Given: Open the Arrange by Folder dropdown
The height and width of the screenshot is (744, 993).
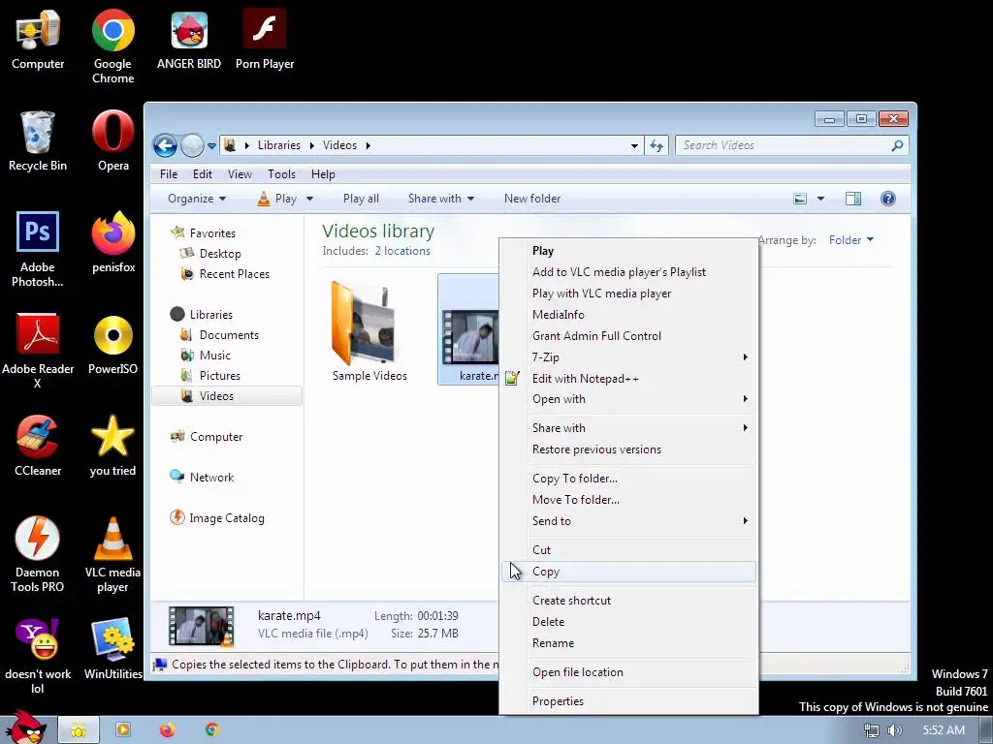Looking at the screenshot, I should pyautogui.click(x=851, y=240).
